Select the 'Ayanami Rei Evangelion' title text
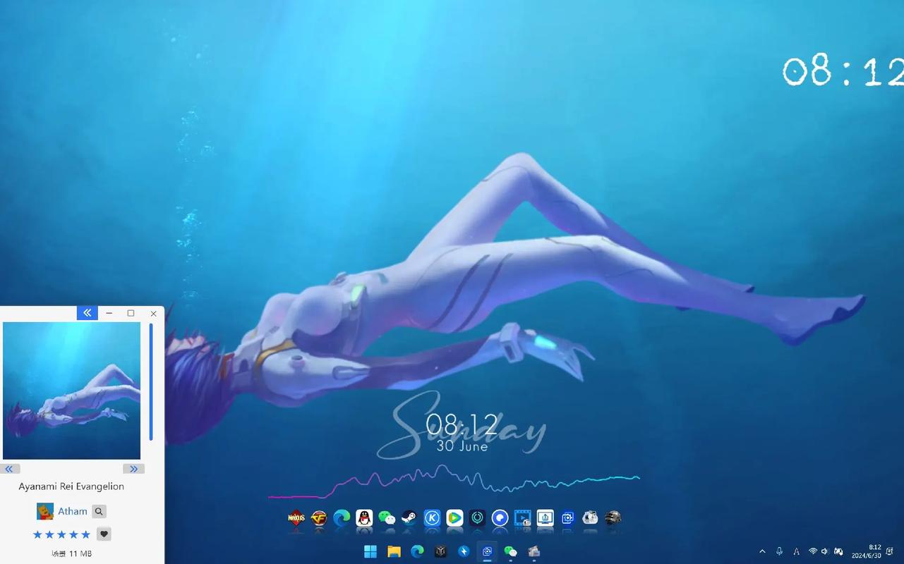This screenshot has width=904, height=564. point(71,486)
